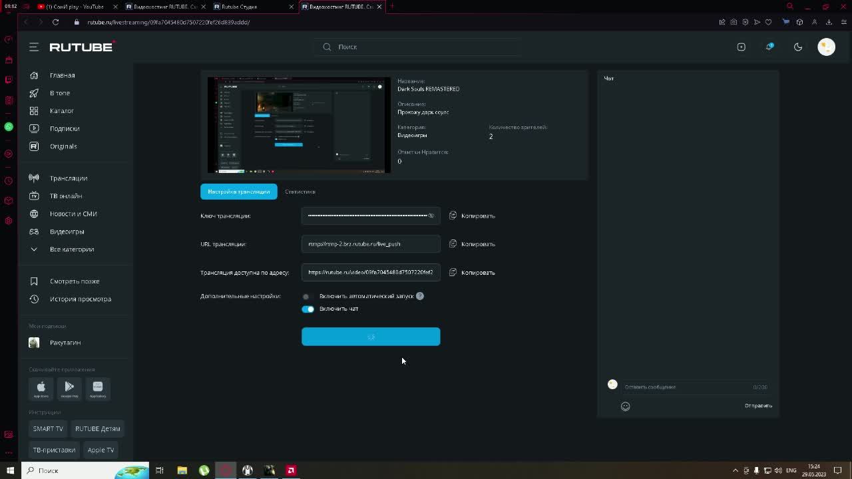852x479 pixels.
Task: Click the browser bookmark heart icon
Action: click(768, 22)
